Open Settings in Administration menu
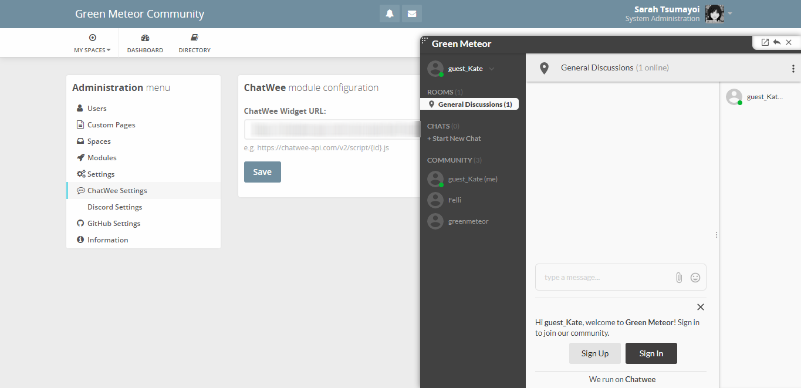Screen dimensions: 801x388 (143, 174)
